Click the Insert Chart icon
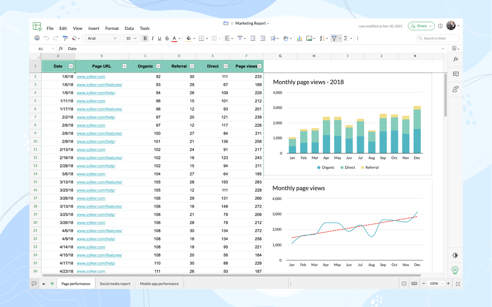492x307 pixels. point(299,38)
